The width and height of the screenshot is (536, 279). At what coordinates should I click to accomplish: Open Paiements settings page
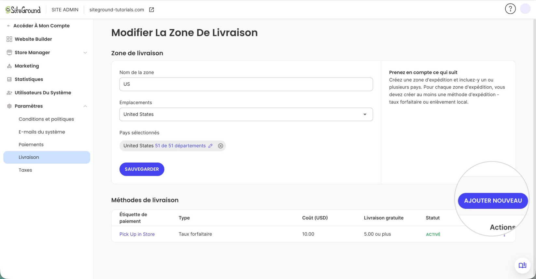coord(31,145)
